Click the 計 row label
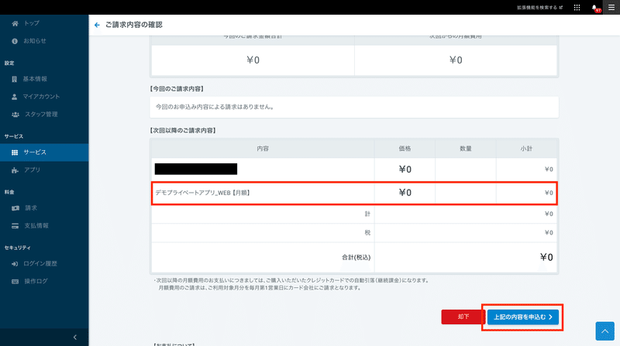Screen dimensions: 620x346 367,214
